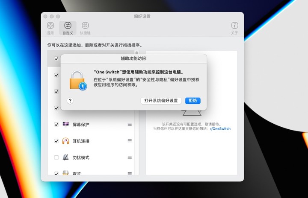The image size is (308, 198).
Task: Open the 通用 general preferences tab
Action: pyautogui.click(x=50, y=28)
